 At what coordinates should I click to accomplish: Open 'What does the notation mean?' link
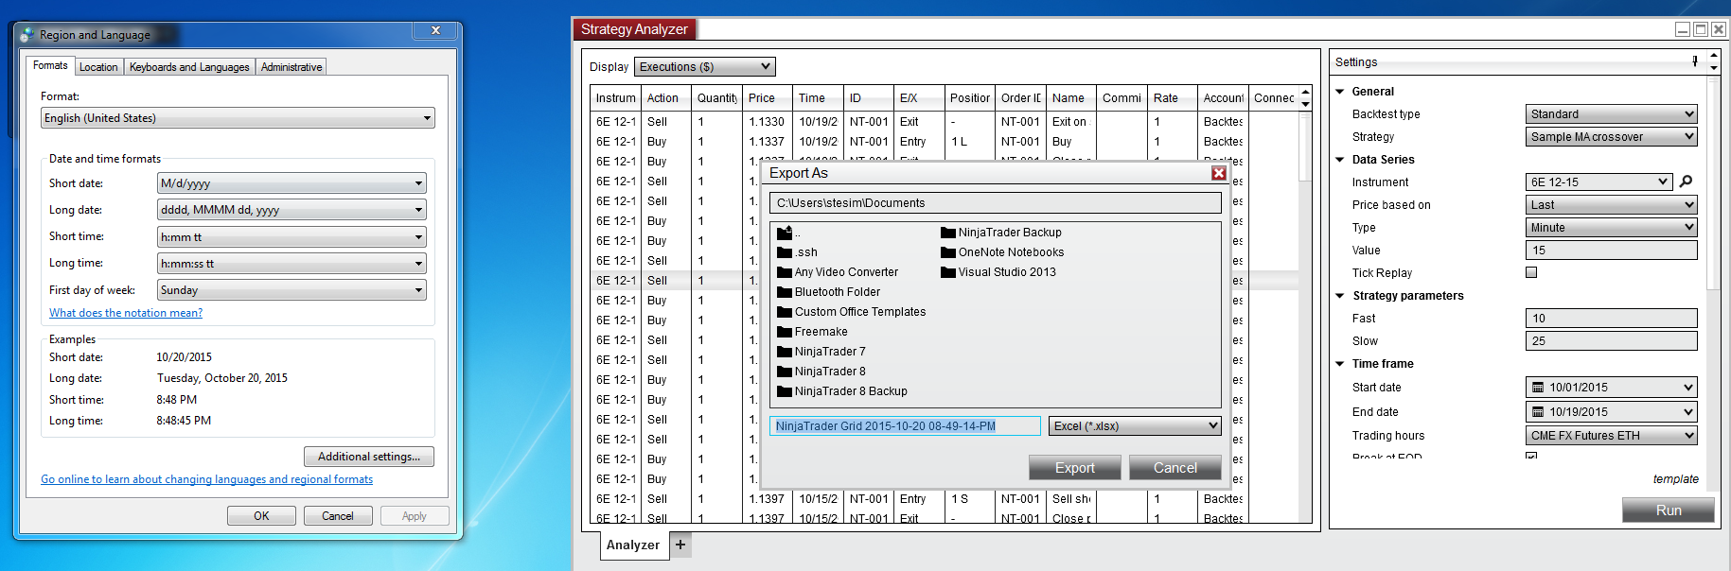point(126,313)
